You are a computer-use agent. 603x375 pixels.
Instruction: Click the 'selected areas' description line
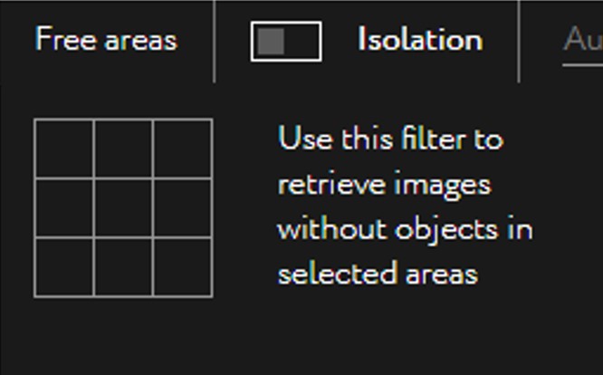click(378, 274)
